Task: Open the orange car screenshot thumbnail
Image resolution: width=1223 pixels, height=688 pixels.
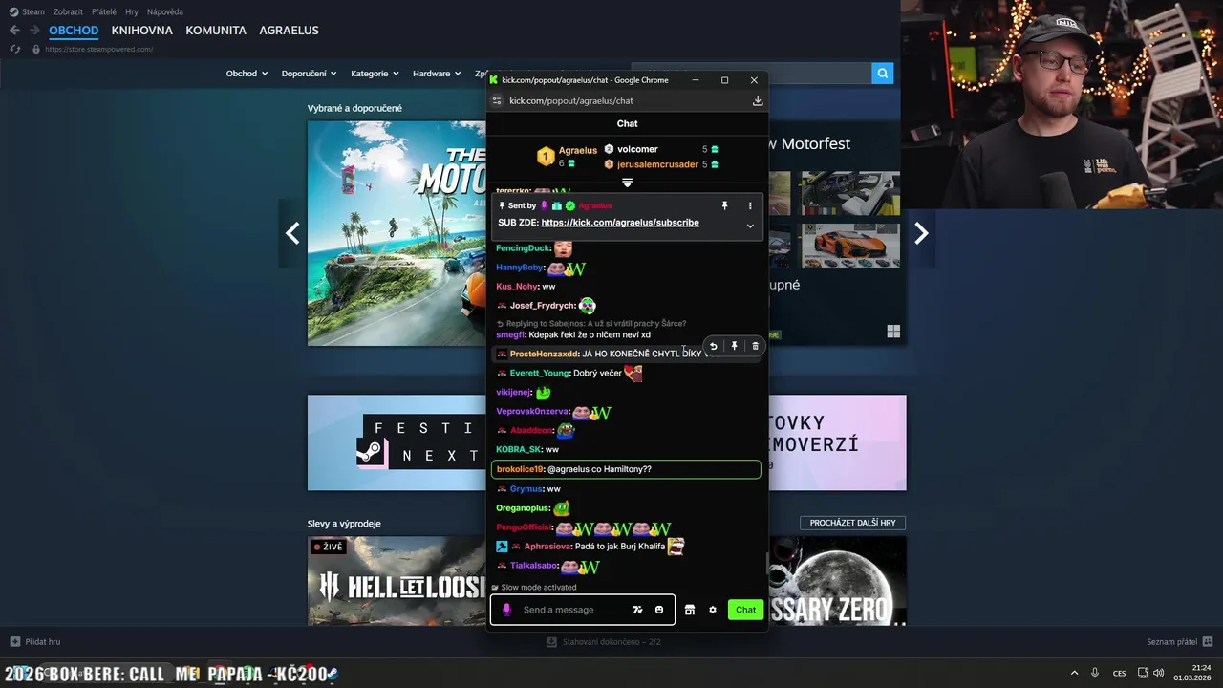Action: tap(850, 246)
